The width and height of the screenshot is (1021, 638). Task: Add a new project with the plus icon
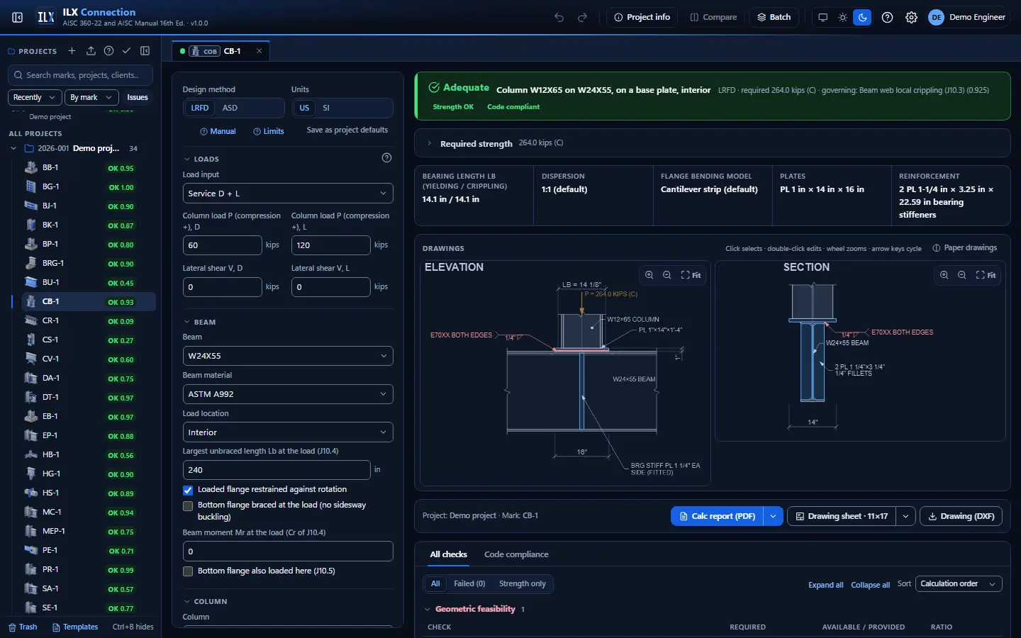point(72,51)
